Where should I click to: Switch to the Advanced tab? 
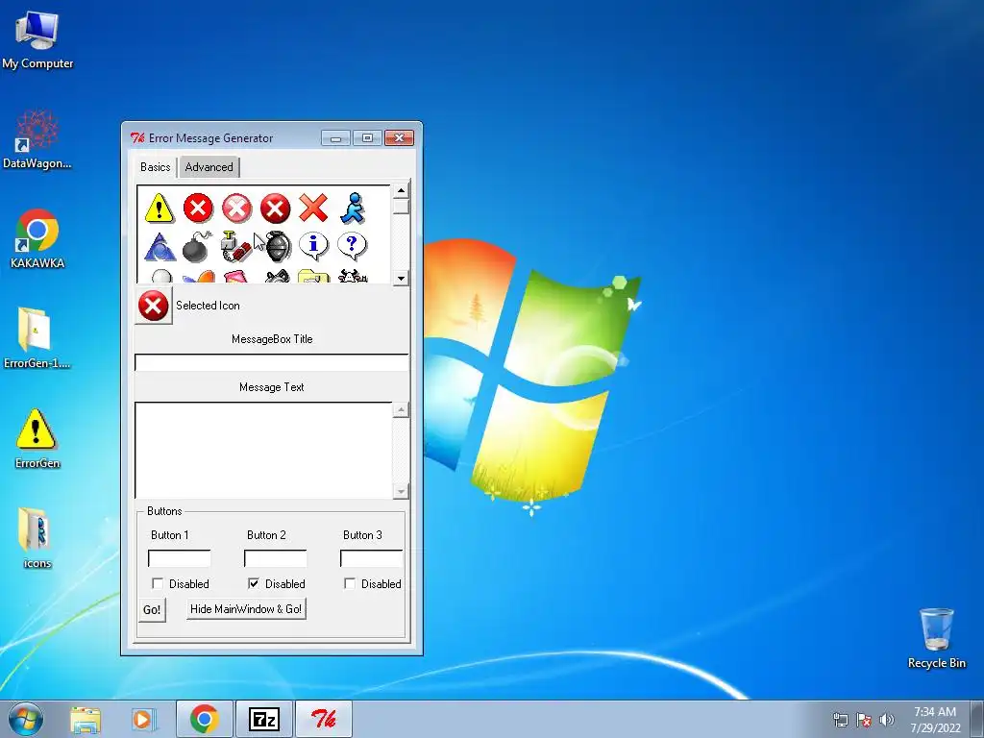(x=209, y=167)
